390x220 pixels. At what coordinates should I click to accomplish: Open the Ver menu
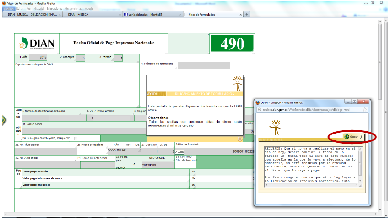pos(28,8)
